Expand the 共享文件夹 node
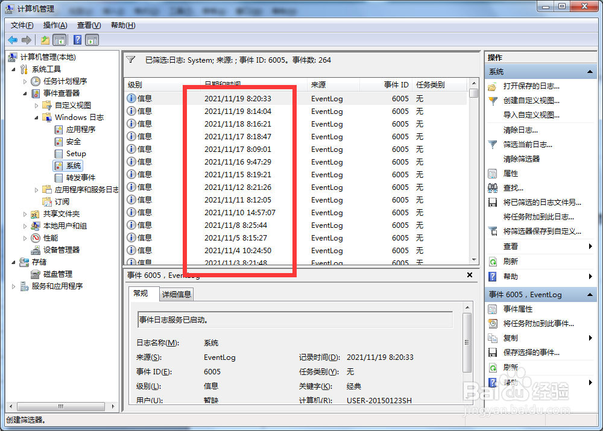Image resolution: width=603 pixels, height=431 pixels. 25,214
